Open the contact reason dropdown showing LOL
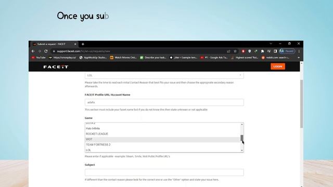This screenshot has height=187, width=333. [164, 75]
